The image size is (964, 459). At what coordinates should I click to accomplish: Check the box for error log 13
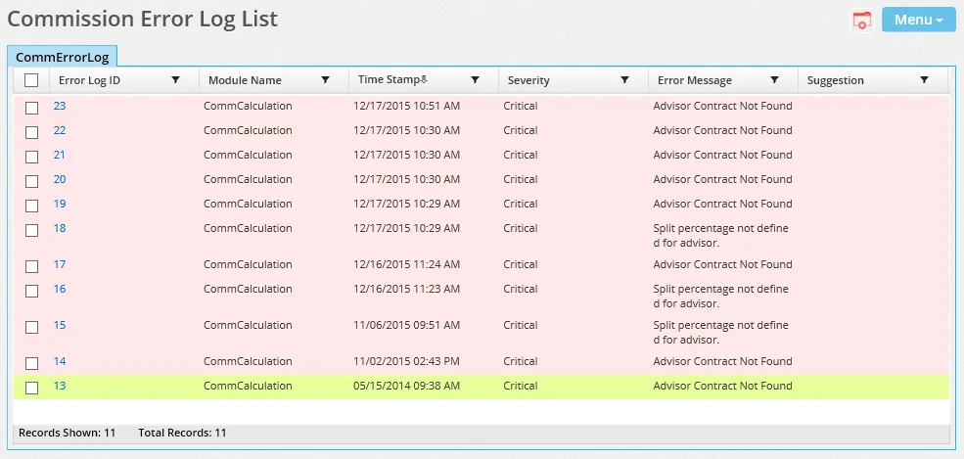tap(31, 389)
